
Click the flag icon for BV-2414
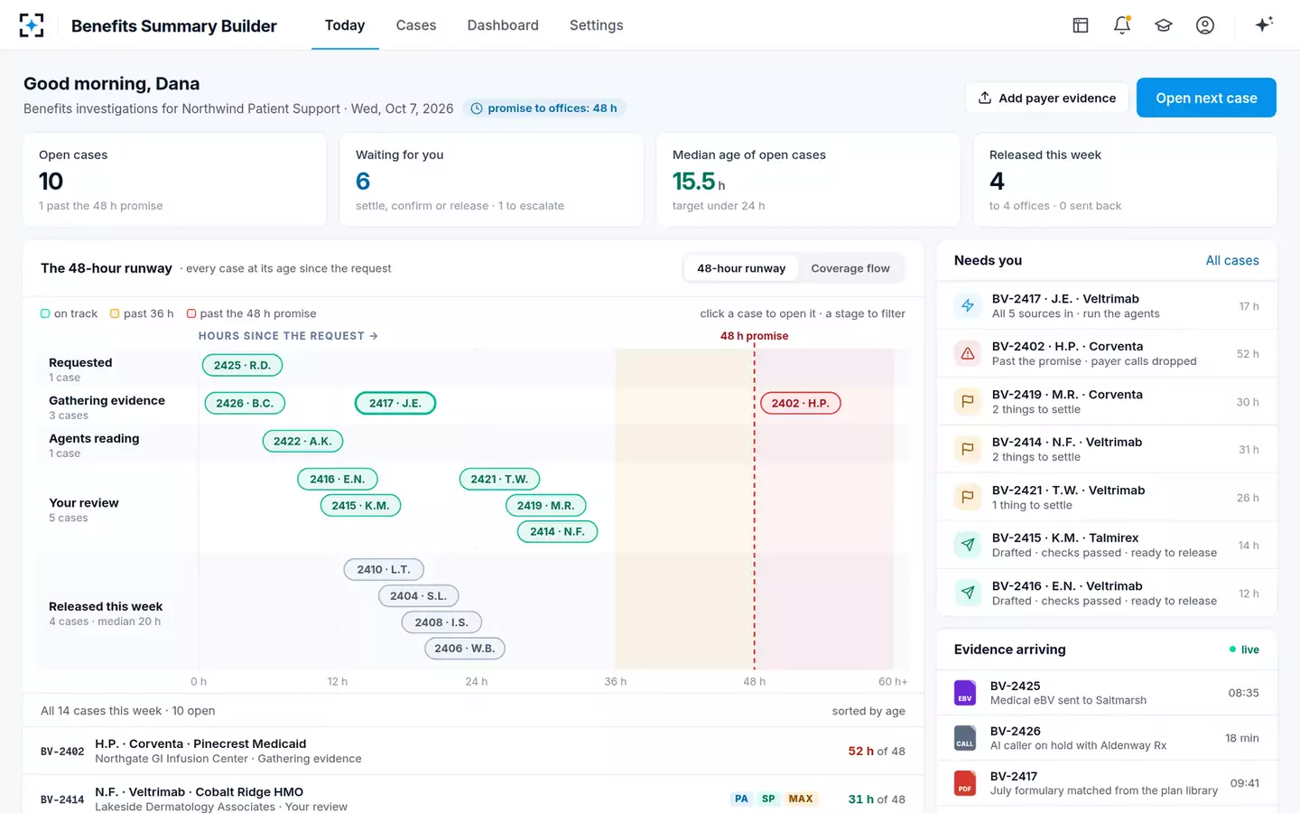point(968,450)
